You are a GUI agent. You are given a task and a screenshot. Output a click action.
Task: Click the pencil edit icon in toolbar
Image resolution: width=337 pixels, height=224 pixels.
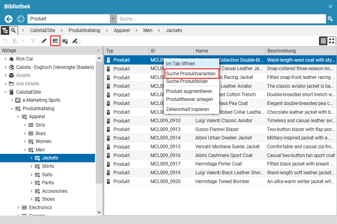click(x=44, y=41)
